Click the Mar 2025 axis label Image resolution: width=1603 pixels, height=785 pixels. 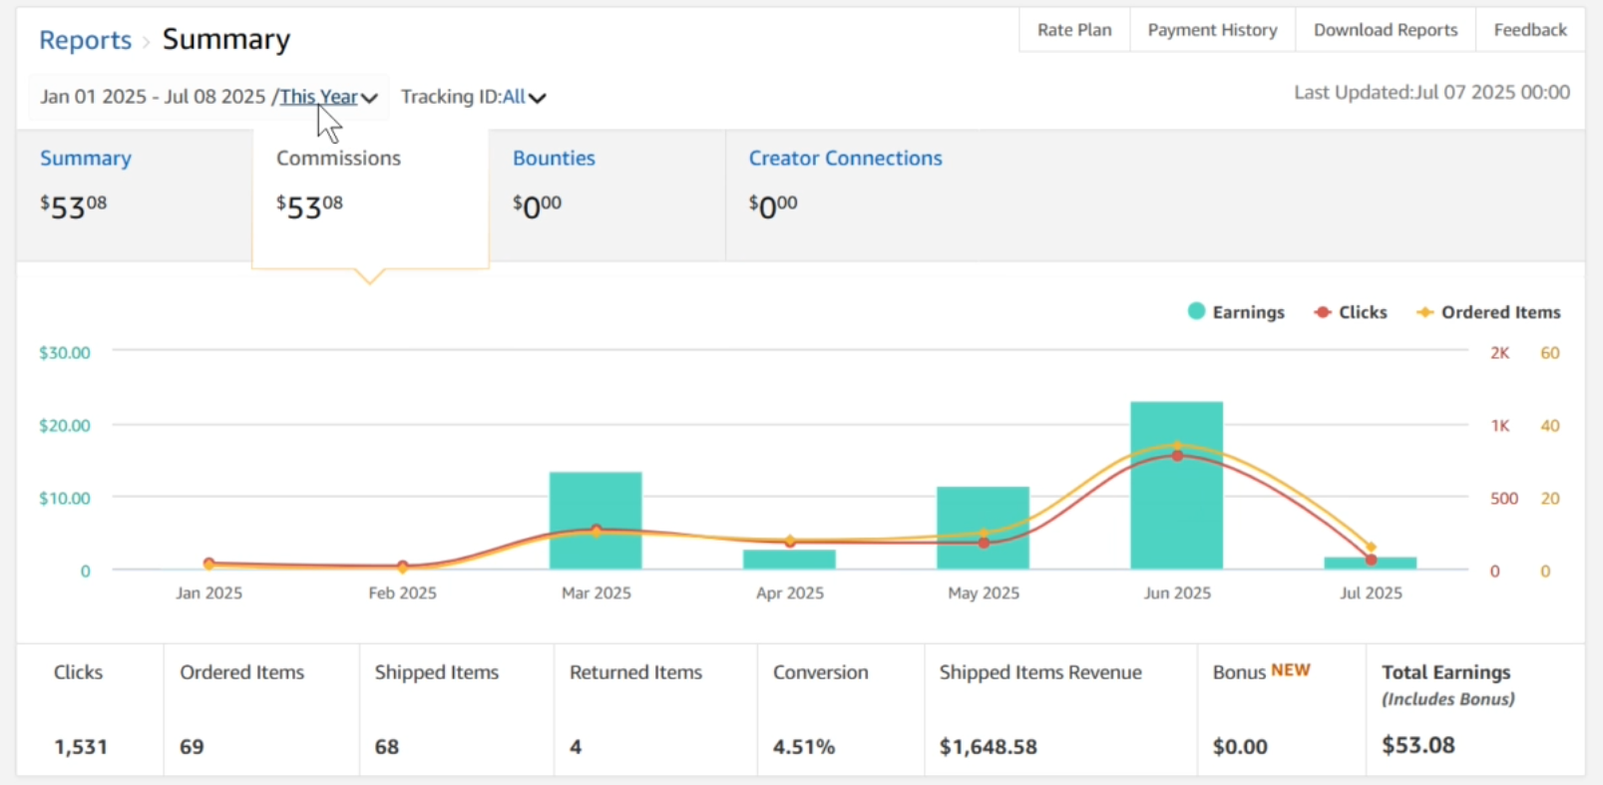click(596, 592)
